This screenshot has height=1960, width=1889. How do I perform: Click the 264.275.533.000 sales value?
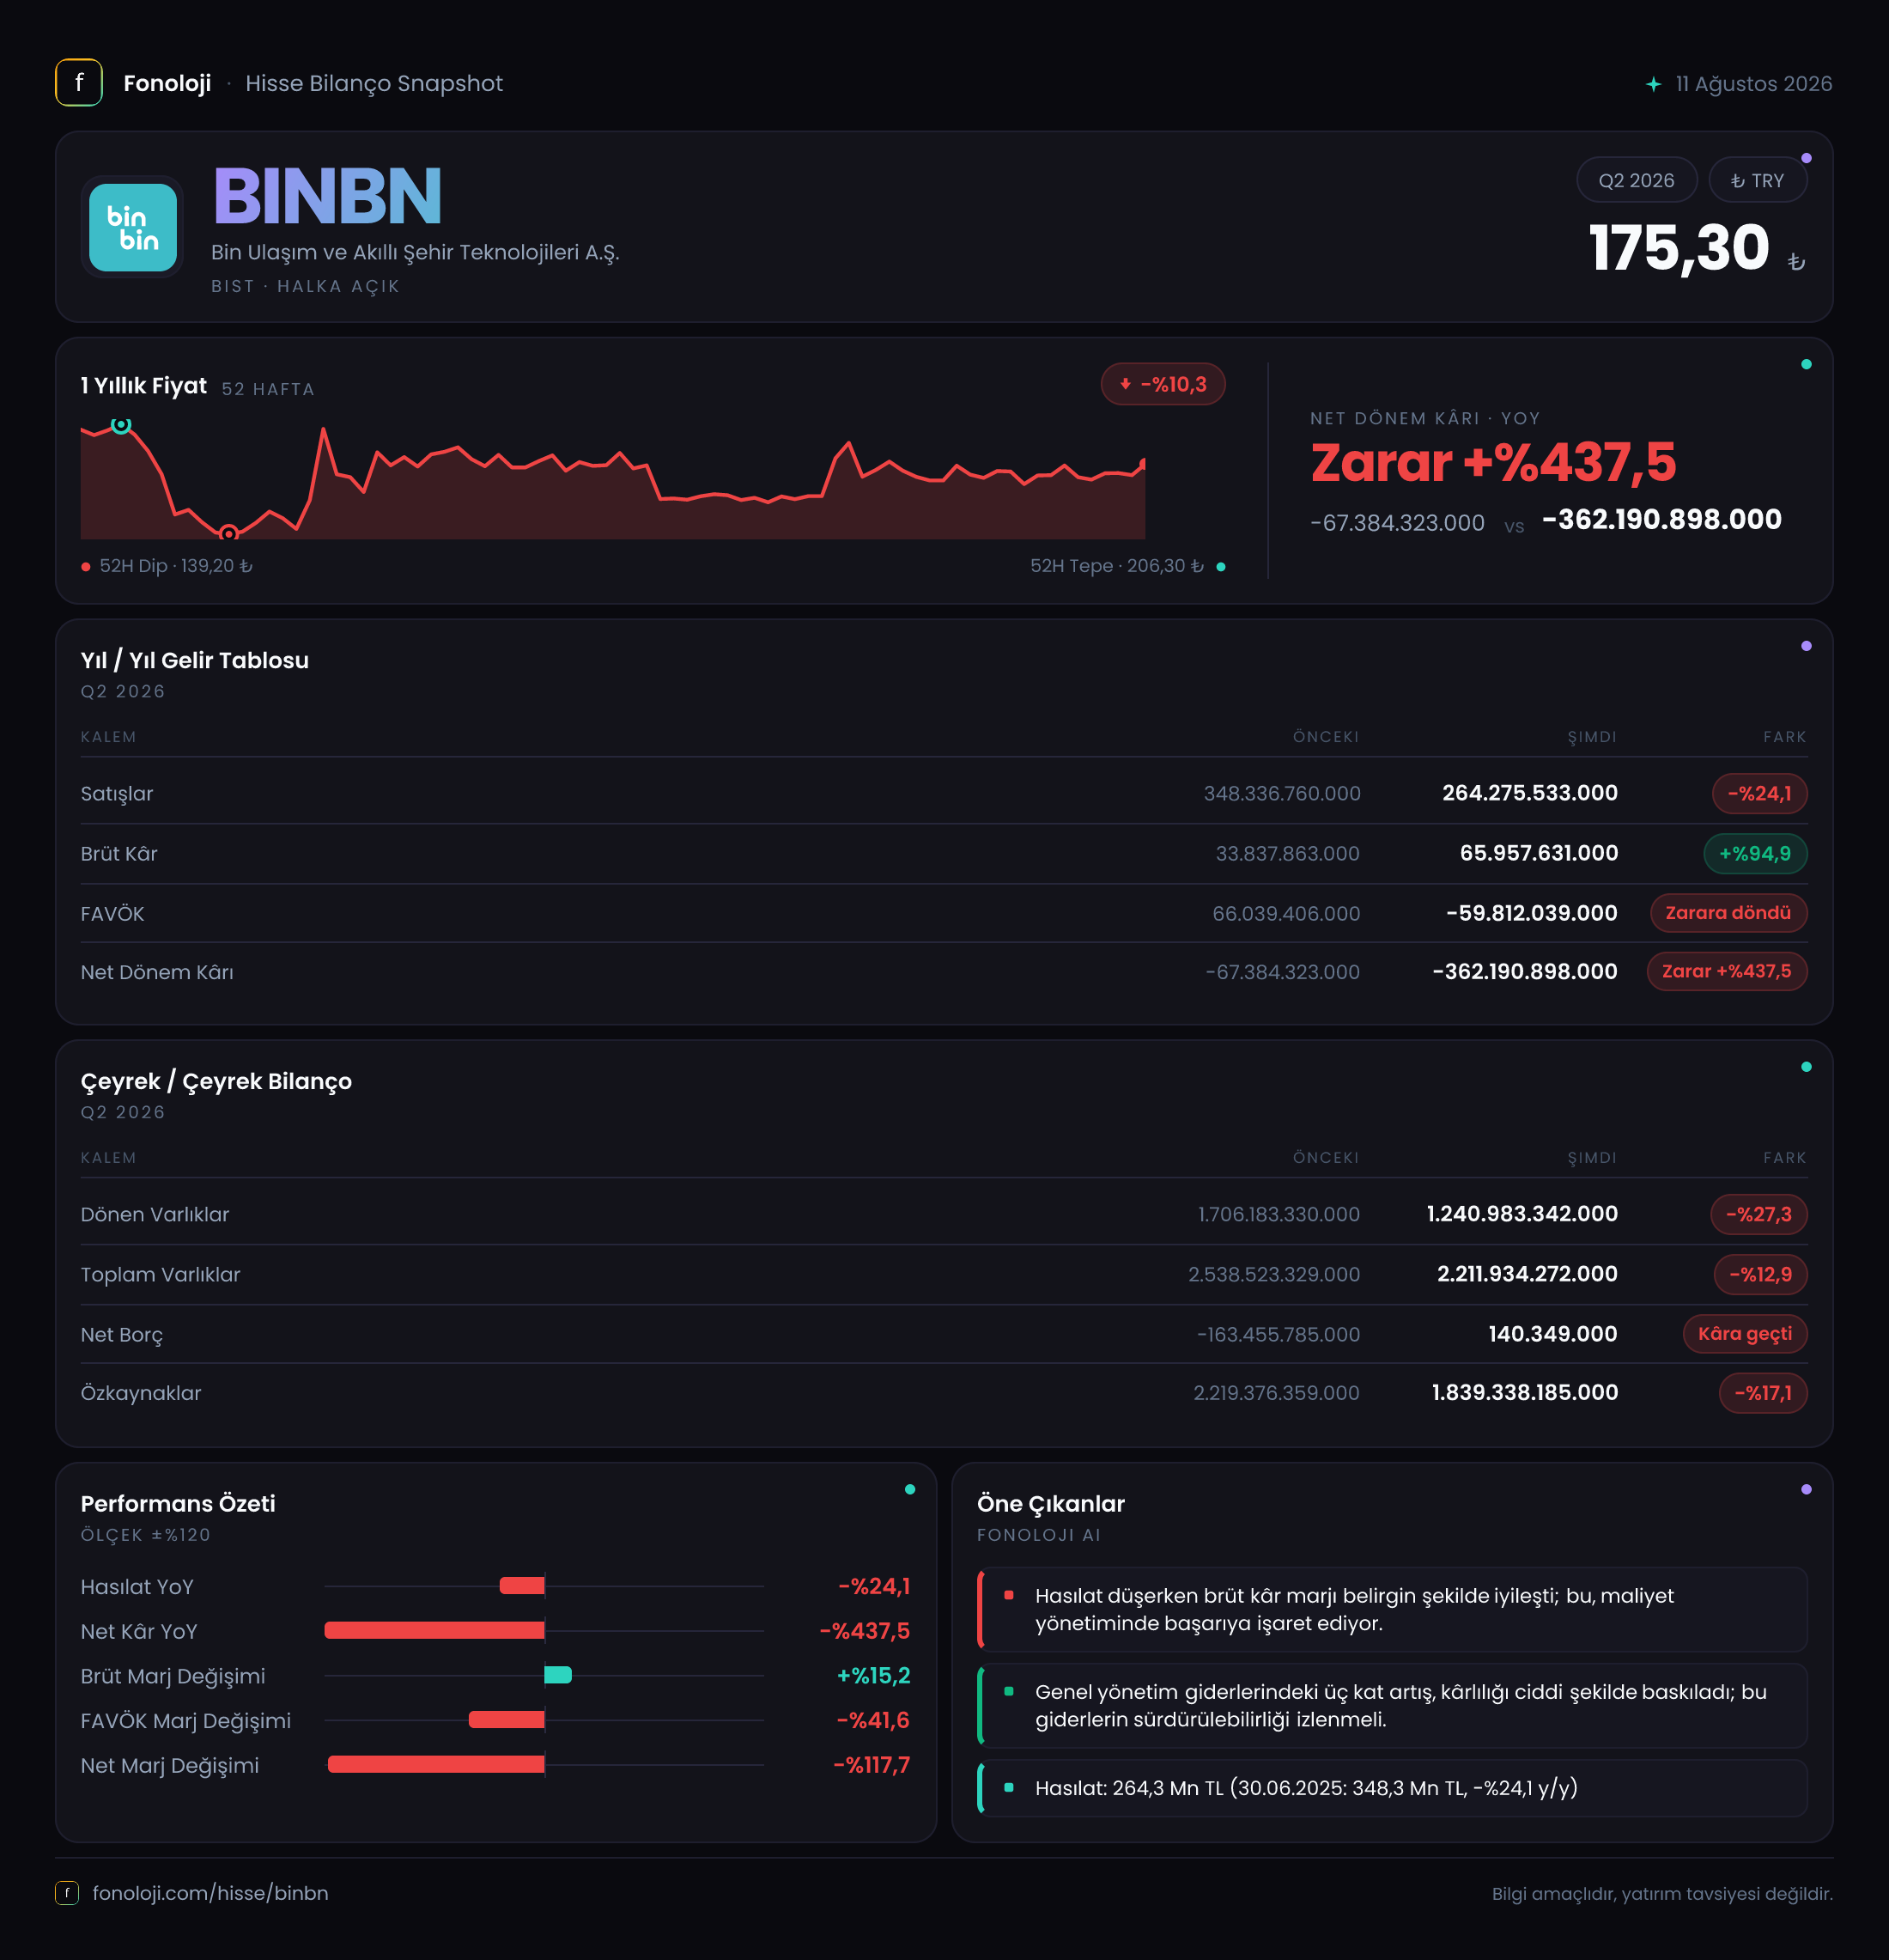[1529, 793]
